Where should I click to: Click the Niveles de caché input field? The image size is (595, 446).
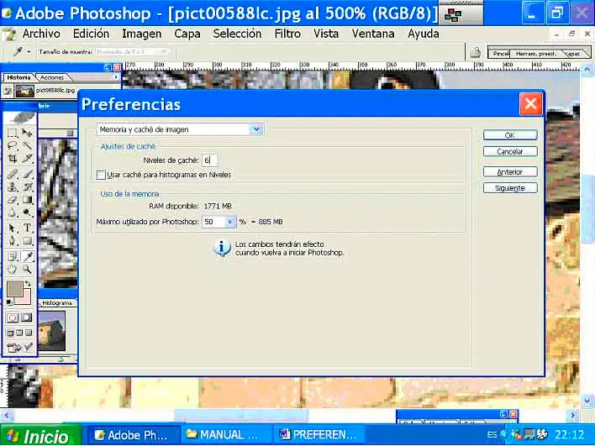point(209,160)
